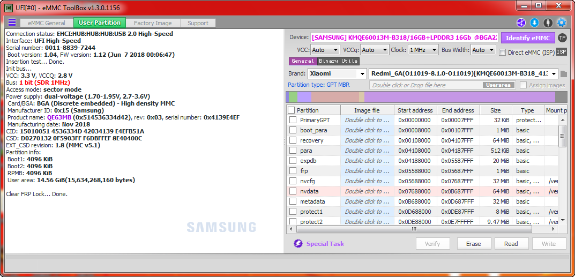575x277 pixels.
Task: Click the para partition name
Action: click(x=306, y=151)
